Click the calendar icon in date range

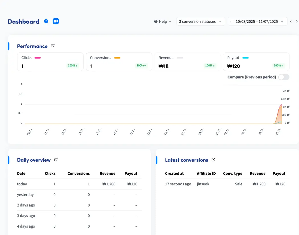coord(232,21)
